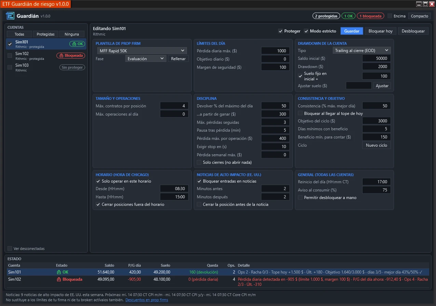The height and width of the screenshot is (306, 436).
Task: Click the Queda column header
Action: (213, 265)
